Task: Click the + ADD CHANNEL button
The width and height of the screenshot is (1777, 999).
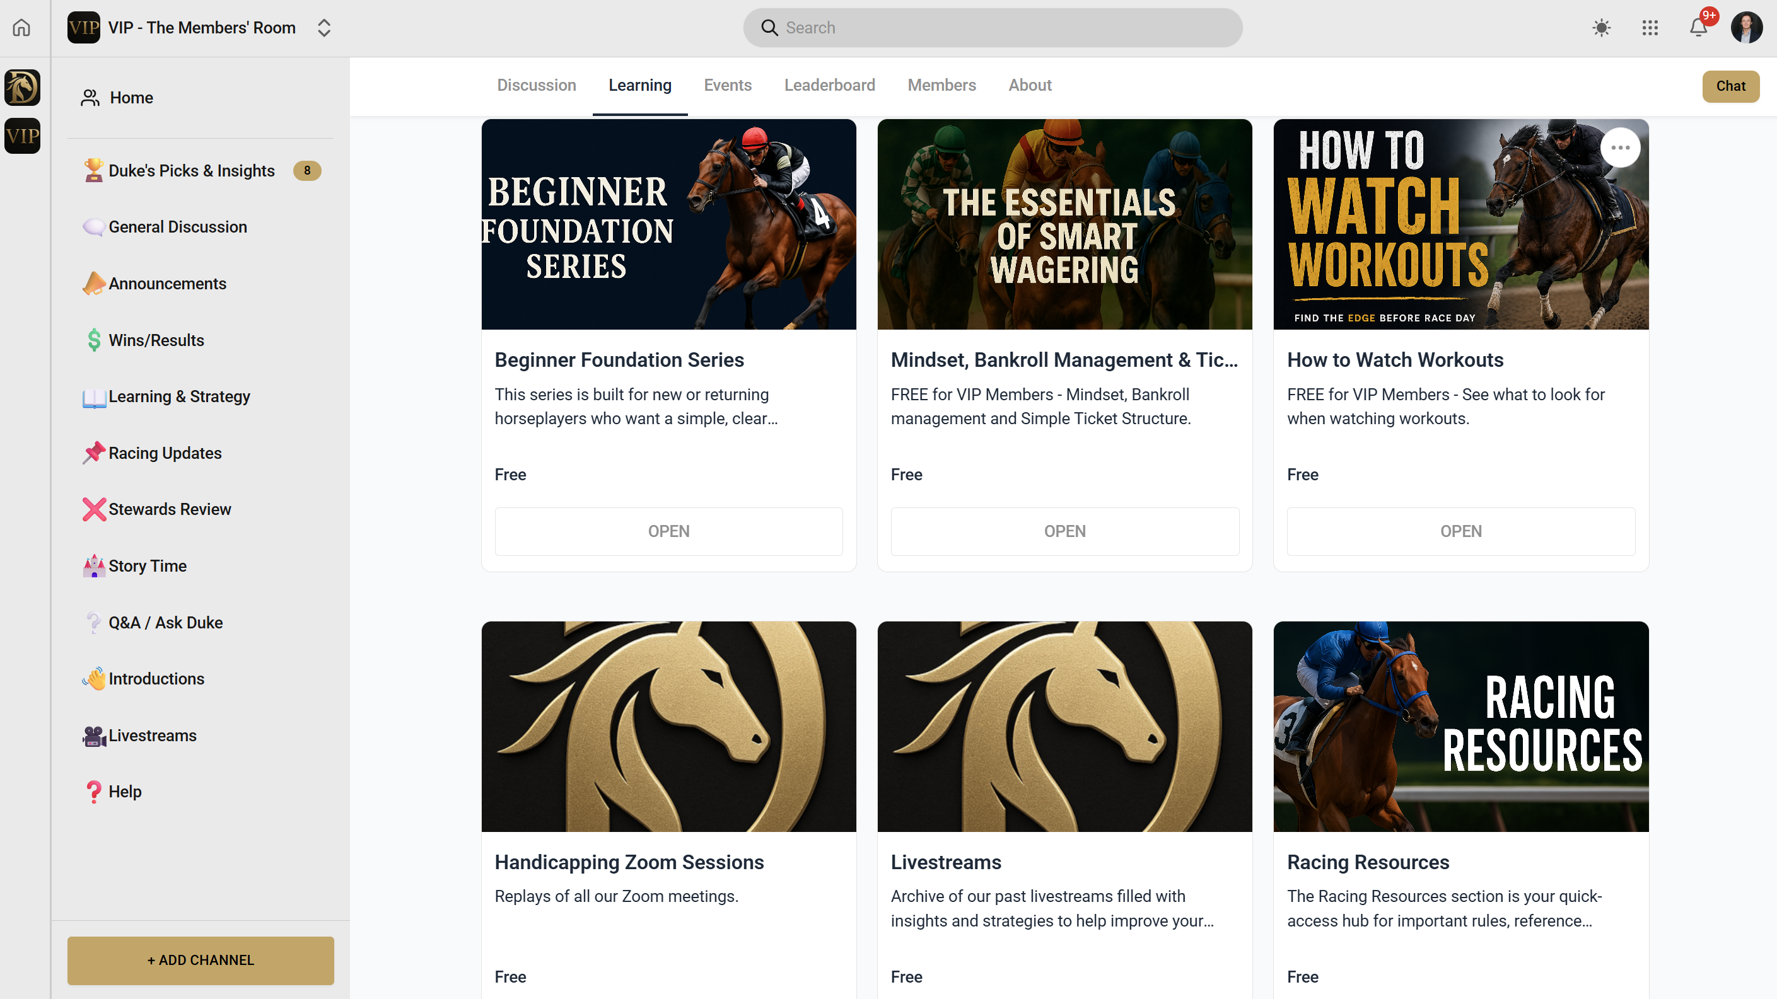Action: coord(201,961)
